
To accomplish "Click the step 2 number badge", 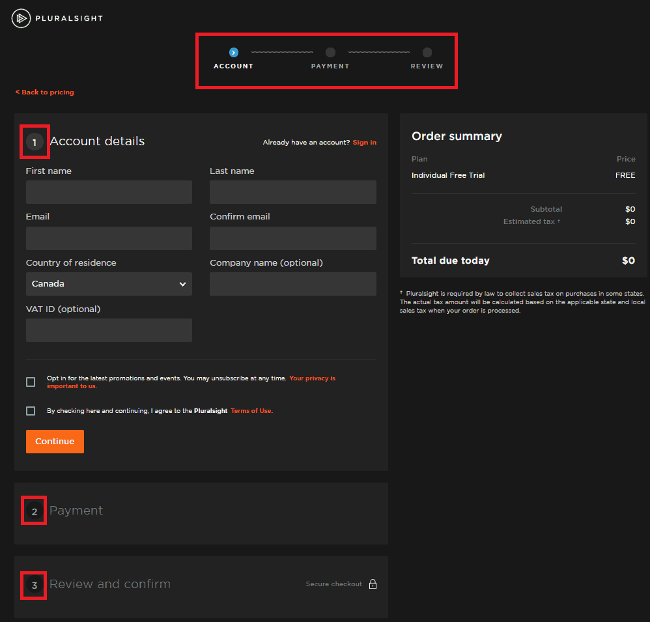I will coord(35,511).
